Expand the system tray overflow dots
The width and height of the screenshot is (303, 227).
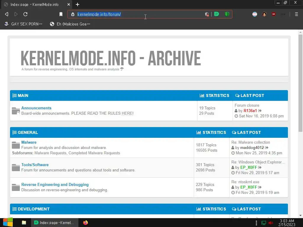coord(257,223)
